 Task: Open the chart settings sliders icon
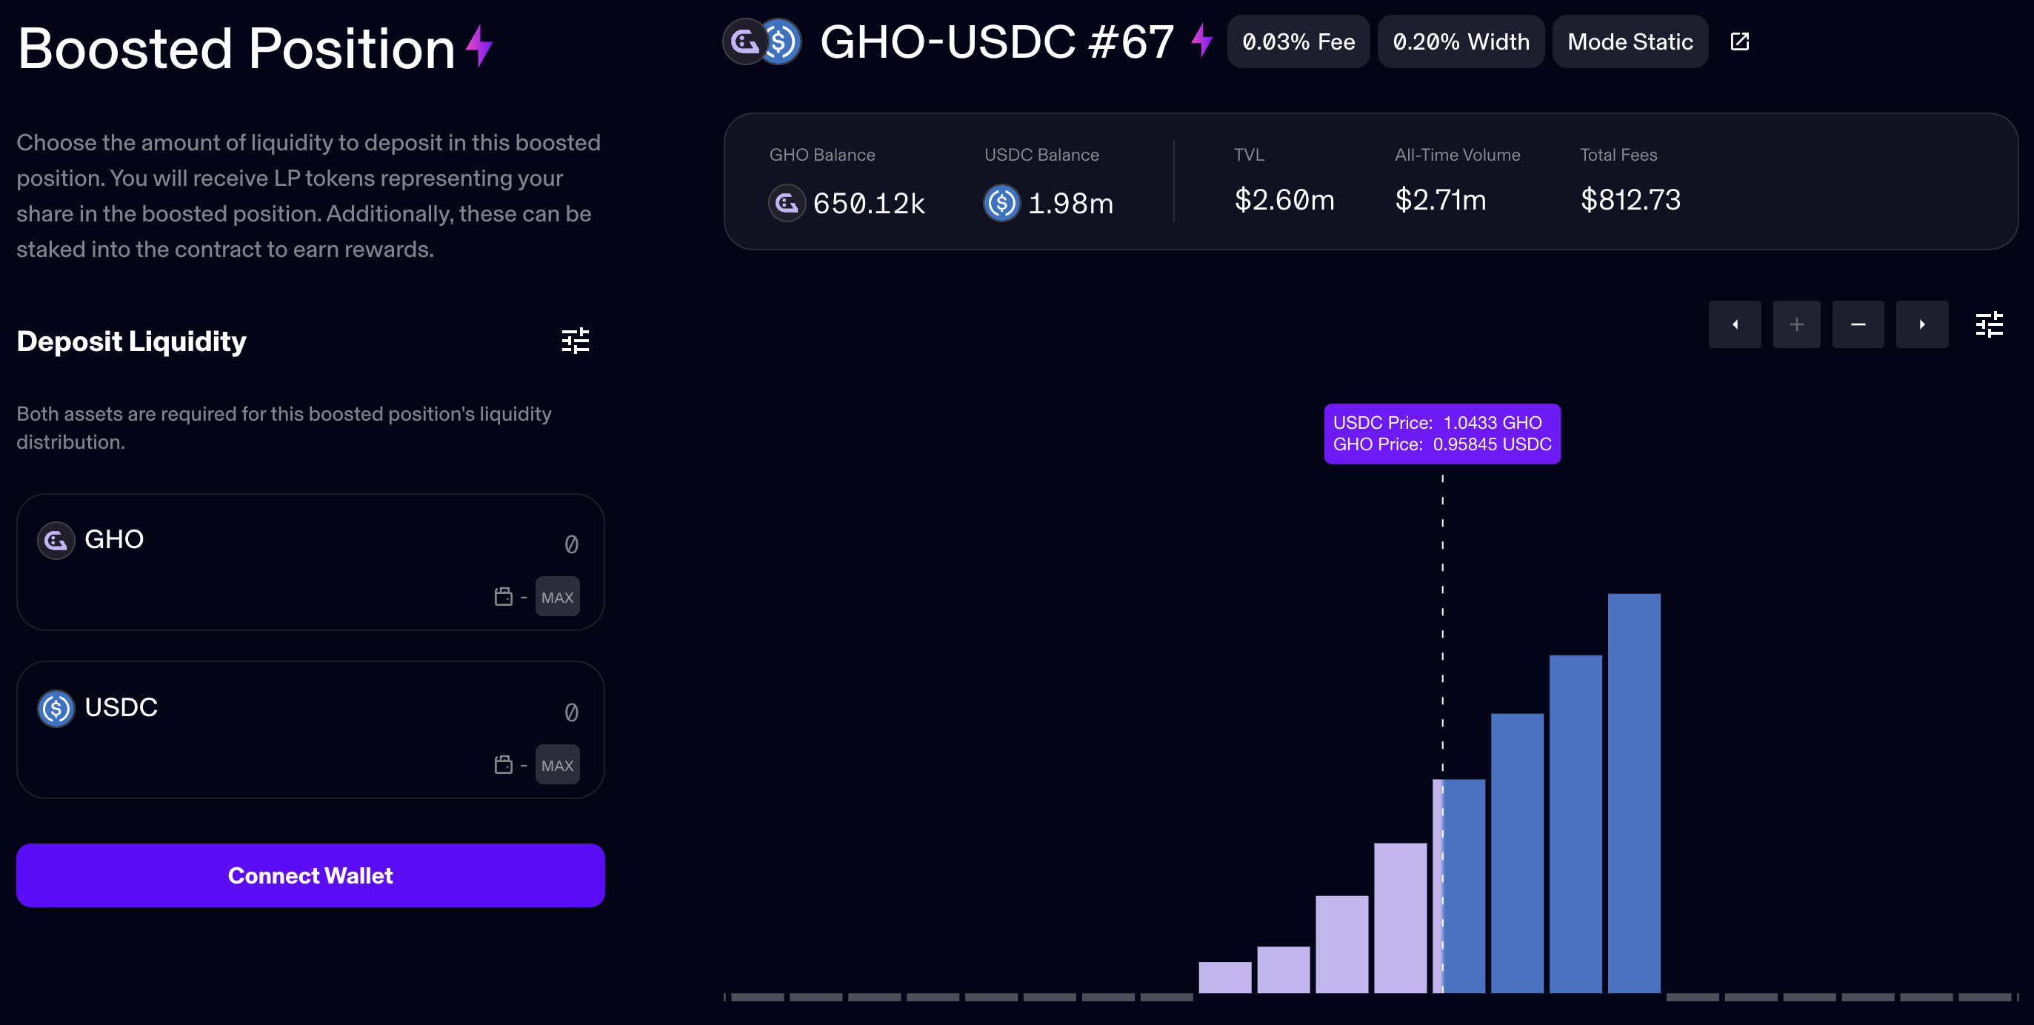pyautogui.click(x=1989, y=324)
